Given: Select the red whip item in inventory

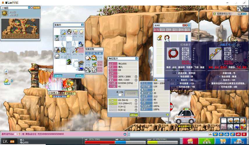Looking at the screenshot, I should [x=167, y=38].
